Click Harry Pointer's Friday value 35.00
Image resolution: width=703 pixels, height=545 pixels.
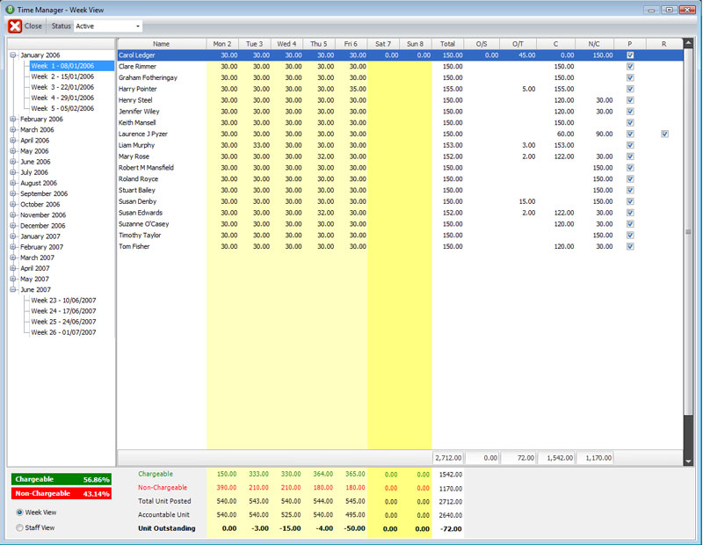click(x=358, y=89)
